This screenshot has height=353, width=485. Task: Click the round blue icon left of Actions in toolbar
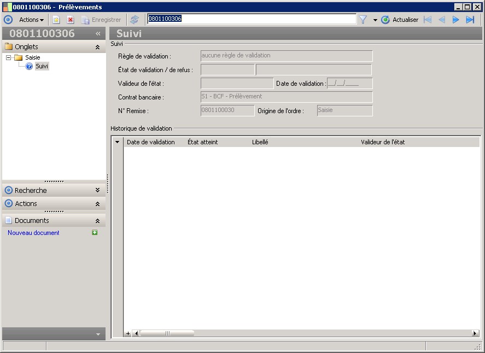8,20
